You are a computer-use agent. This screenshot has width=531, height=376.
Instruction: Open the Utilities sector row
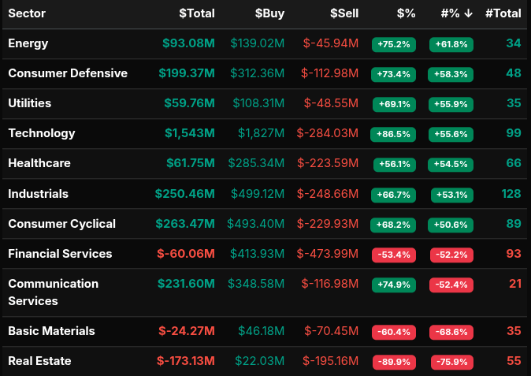pyautogui.click(x=31, y=103)
